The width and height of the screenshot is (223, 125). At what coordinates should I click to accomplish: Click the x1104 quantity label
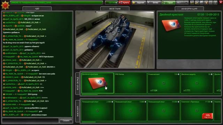tap(154, 90)
